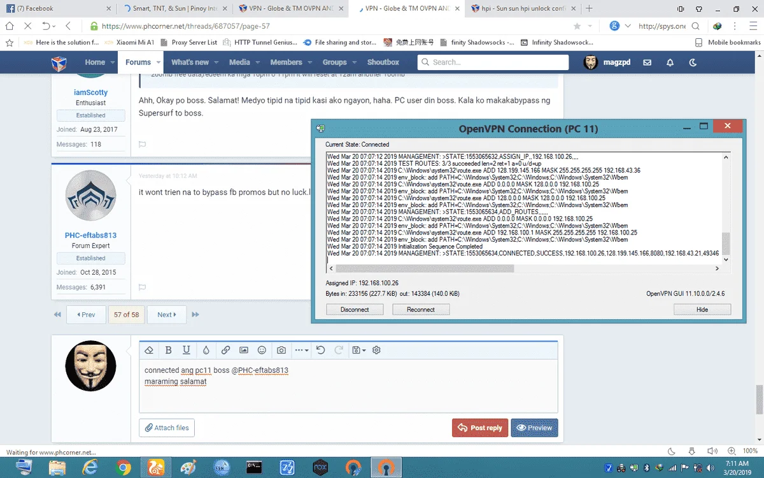Insert a link using chain icon
Viewport: 764px width, 478px height.
(x=225, y=350)
